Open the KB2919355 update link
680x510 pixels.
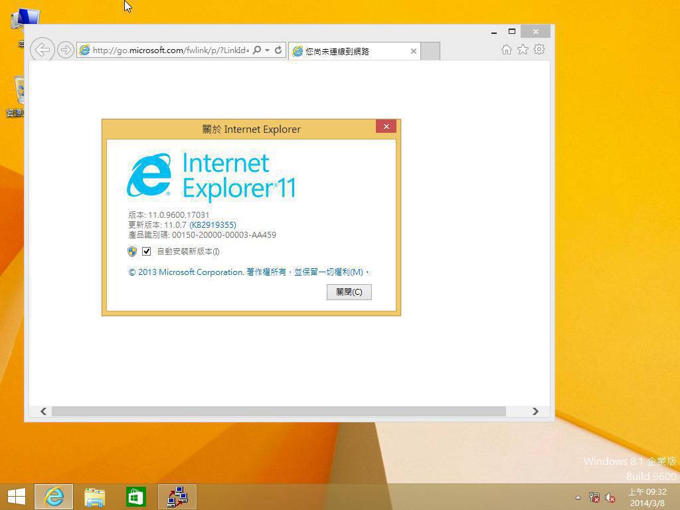[x=213, y=224]
